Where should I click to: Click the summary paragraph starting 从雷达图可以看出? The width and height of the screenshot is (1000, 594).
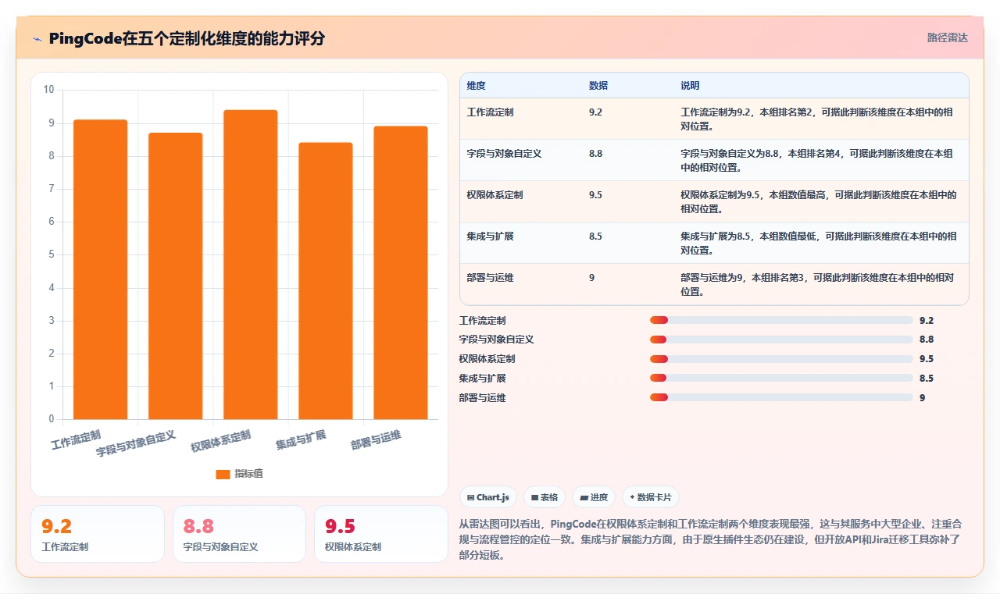click(711, 539)
